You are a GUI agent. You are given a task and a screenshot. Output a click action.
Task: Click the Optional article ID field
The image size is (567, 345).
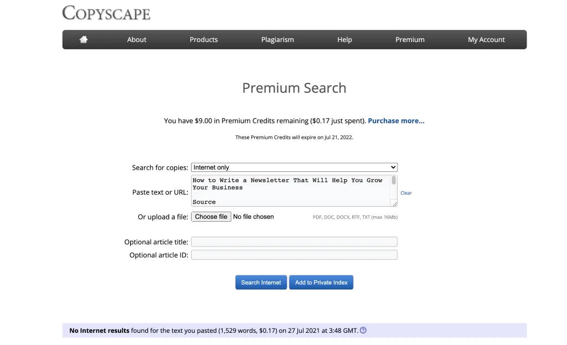click(x=294, y=255)
